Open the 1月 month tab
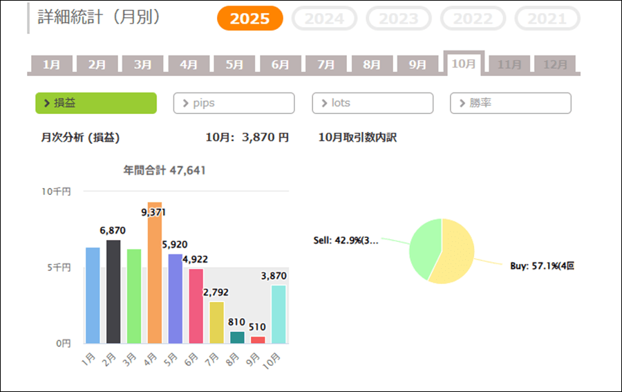This screenshot has width=622, height=392. pos(52,64)
